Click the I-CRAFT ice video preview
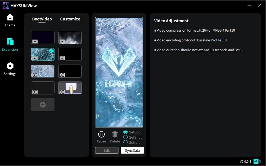The height and width of the screenshot is (166, 266). [x=119, y=72]
